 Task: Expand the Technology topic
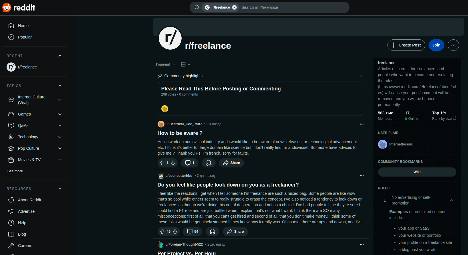point(60,137)
